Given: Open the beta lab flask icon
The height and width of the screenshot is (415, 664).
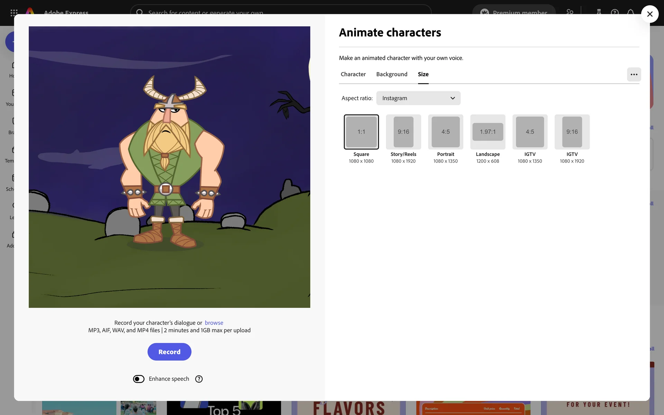Looking at the screenshot, I should click(x=599, y=12).
